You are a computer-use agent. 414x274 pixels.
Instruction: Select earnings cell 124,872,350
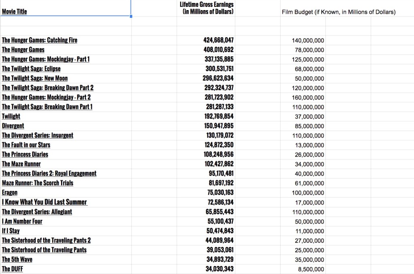206,144
